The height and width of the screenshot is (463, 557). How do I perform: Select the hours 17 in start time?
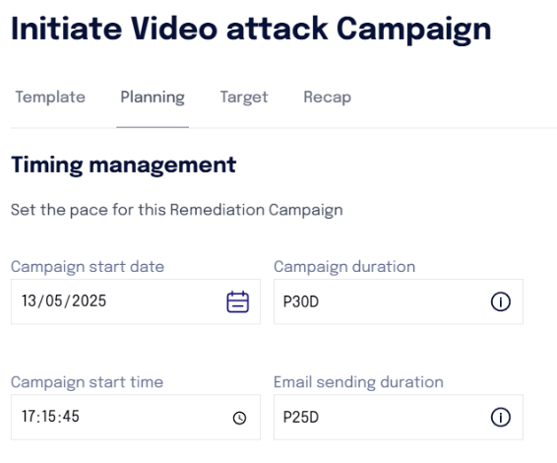pyautogui.click(x=29, y=417)
